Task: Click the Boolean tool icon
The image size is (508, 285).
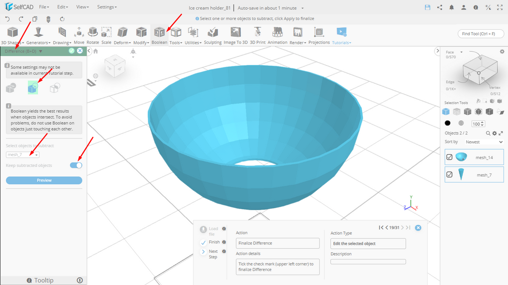Action: click(x=159, y=32)
